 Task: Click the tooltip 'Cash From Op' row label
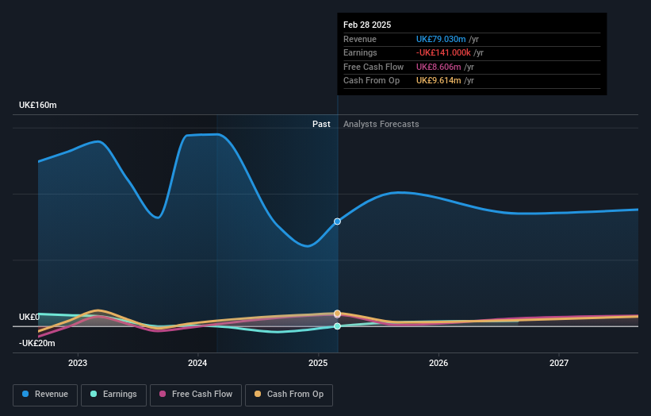click(x=372, y=81)
